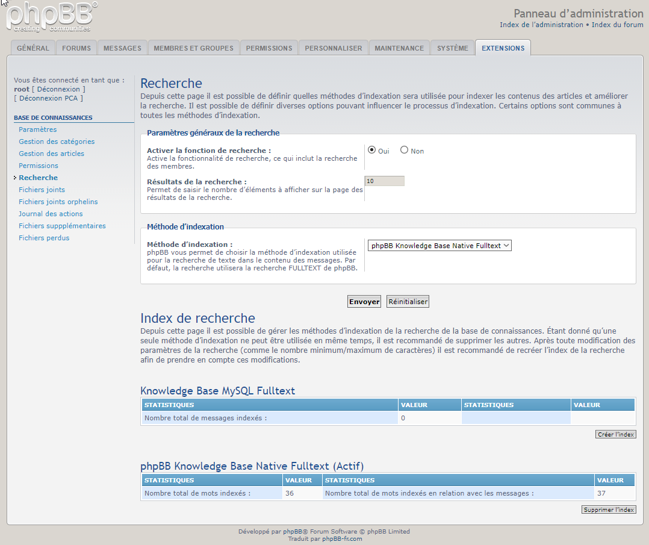Focus the Résultats de la recherche field
The height and width of the screenshot is (545, 649).
point(385,181)
